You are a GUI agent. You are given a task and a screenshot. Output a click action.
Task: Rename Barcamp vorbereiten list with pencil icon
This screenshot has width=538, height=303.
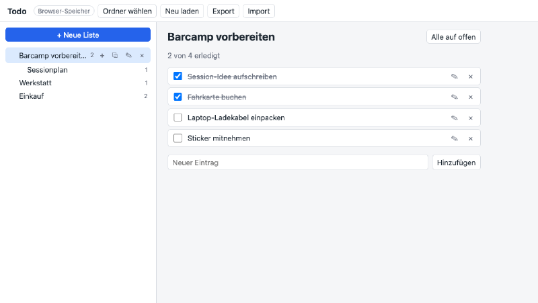pyautogui.click(x=128, y=56)
